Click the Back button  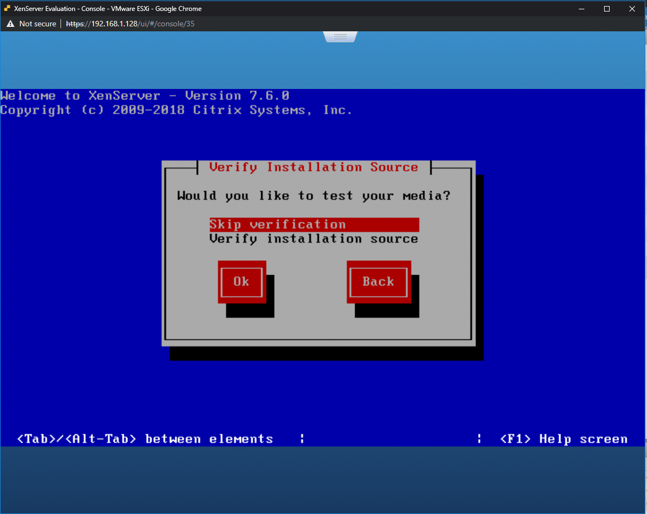point(379,282)
